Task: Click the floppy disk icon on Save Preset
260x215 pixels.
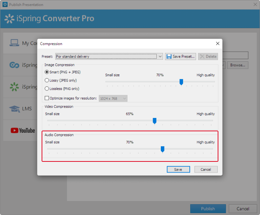Action: point(169,57)
